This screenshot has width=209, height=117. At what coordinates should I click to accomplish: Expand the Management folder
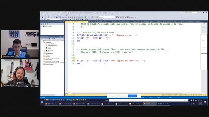coord(43,60)
